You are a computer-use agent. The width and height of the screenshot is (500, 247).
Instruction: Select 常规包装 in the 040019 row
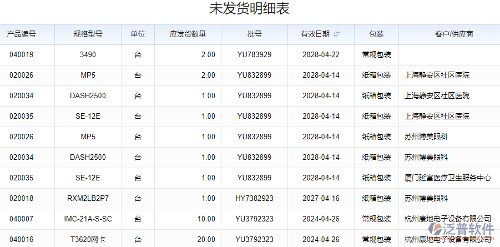pyautogui.click(x=377, y=54)
